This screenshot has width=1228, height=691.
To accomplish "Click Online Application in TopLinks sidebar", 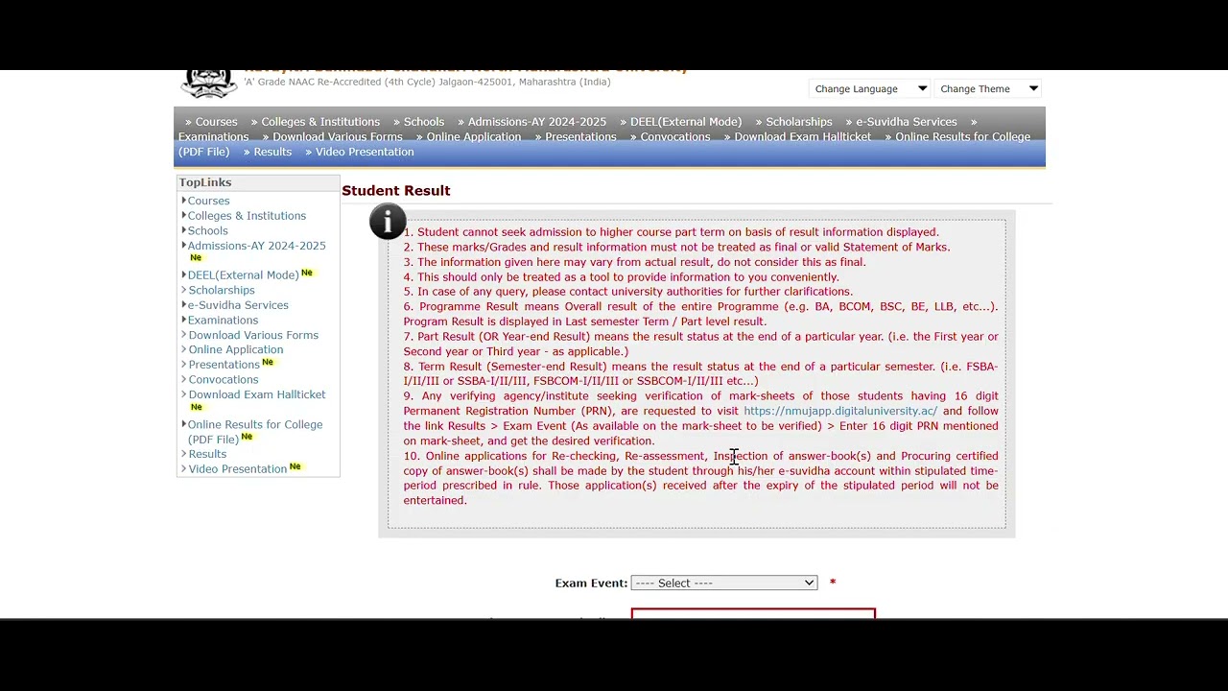I will pos(236,349).
